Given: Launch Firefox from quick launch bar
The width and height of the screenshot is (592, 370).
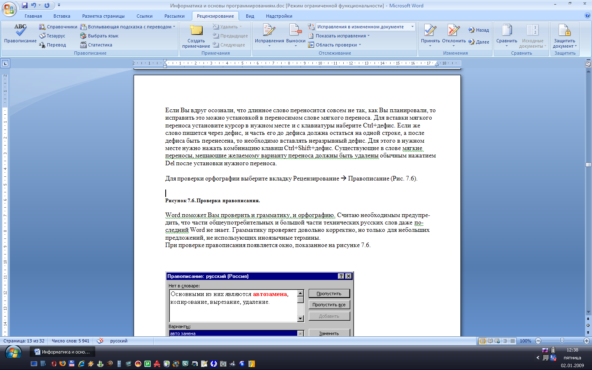Looking at the screenshot, I should pos(62,364).
